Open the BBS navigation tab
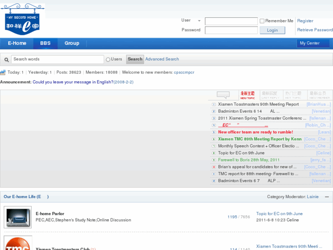This screenshot has width=333, height=250. coord(45,43)
